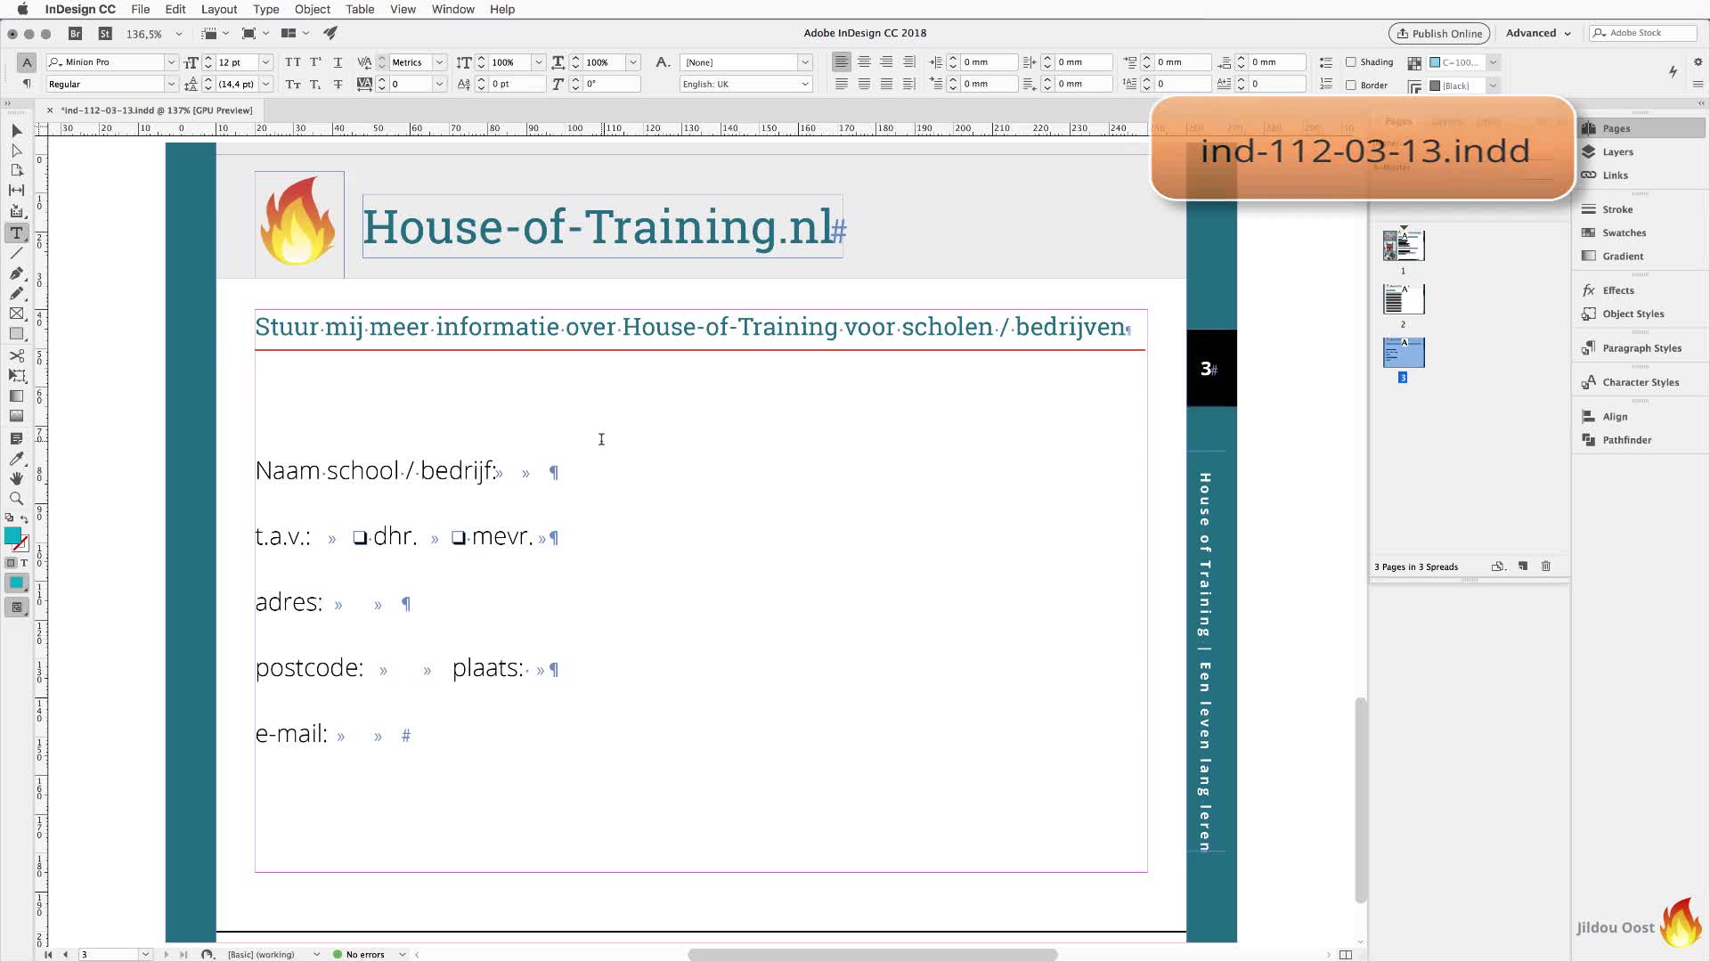Select the Content Collector tool

[16, 211]
